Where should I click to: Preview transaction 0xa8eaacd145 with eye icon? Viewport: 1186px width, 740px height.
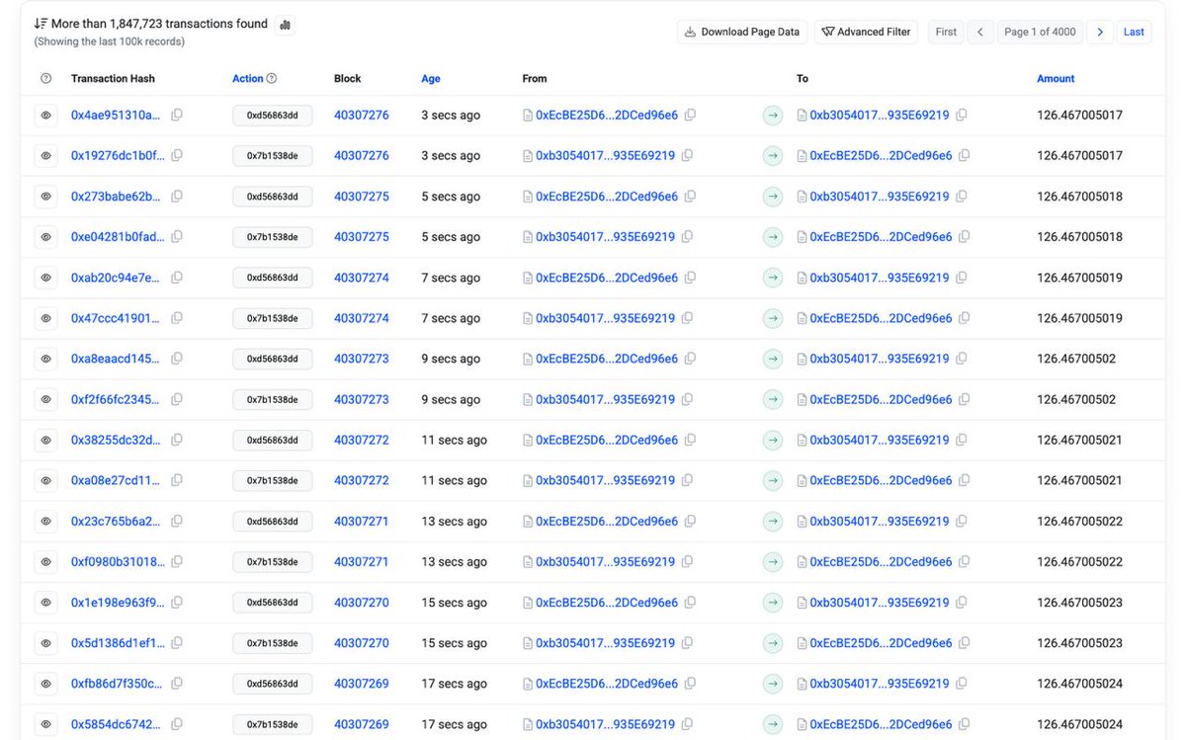click(x=45, y=359)
